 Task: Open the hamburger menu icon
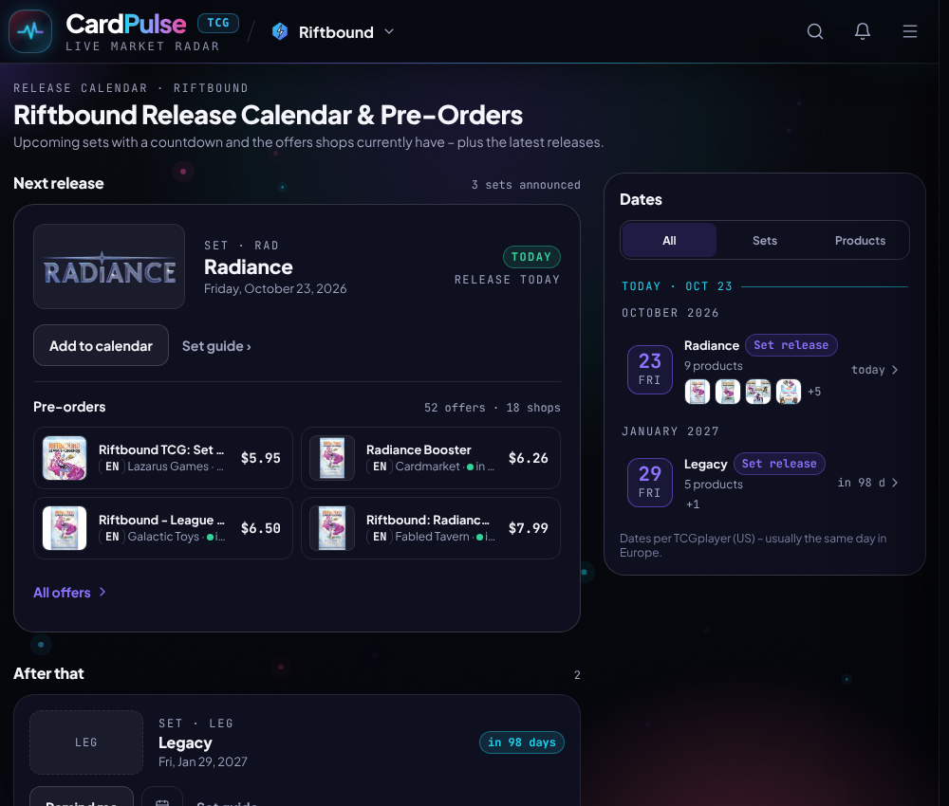click(x=910, y=31)
